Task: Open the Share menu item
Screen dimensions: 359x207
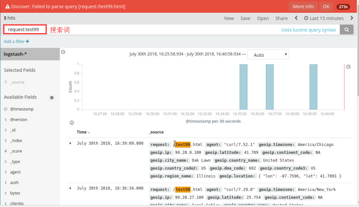Action: [281, 18]
